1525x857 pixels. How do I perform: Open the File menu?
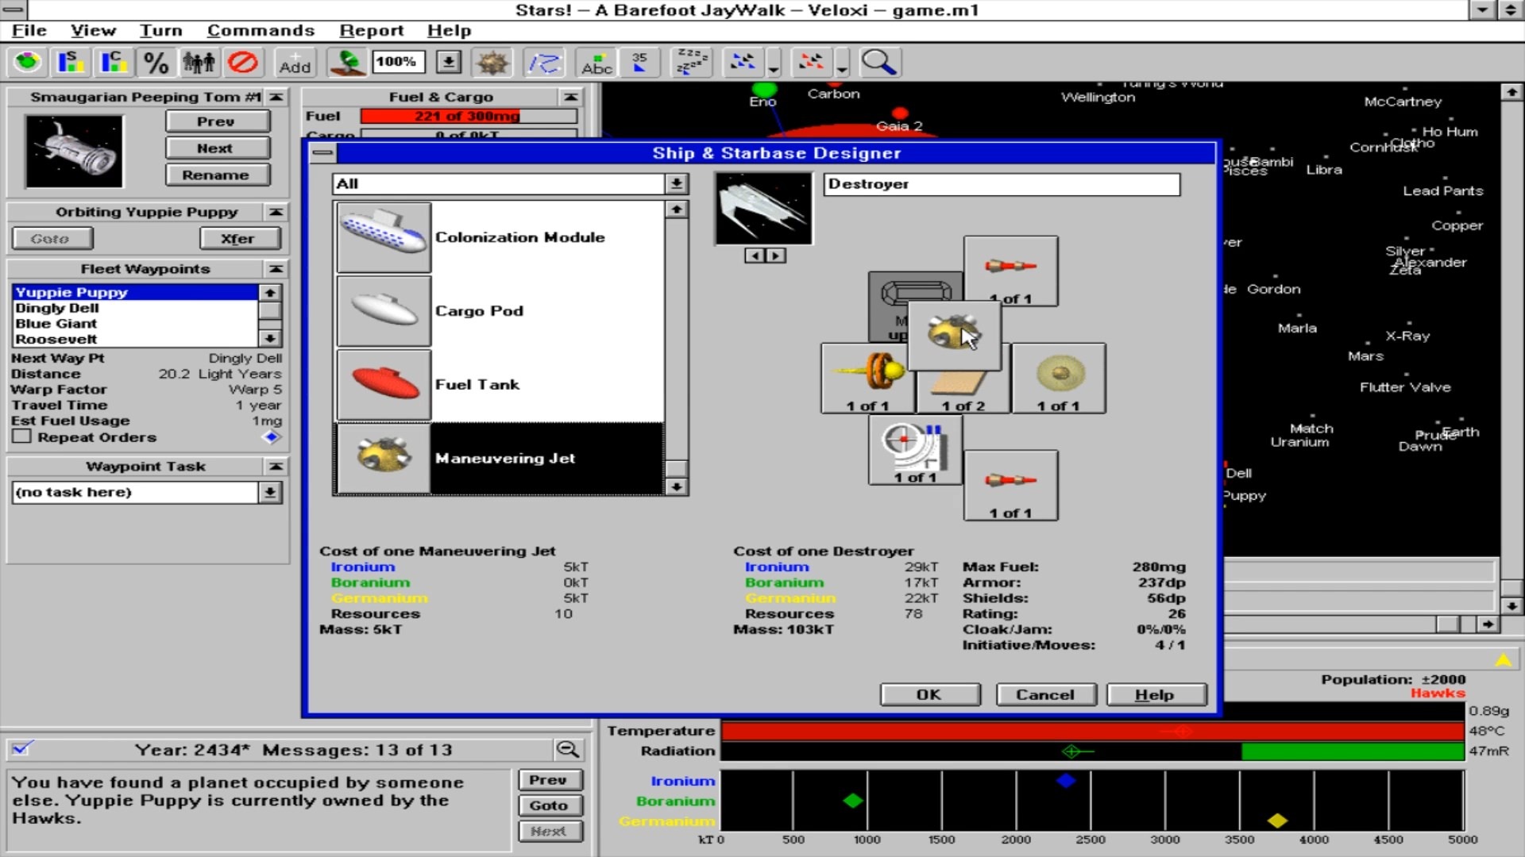click(29, 30)
